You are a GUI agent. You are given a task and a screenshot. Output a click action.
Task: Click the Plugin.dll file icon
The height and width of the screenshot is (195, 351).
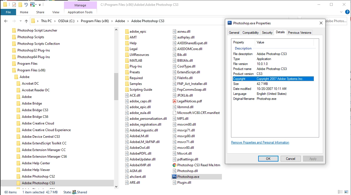point(175,182)
